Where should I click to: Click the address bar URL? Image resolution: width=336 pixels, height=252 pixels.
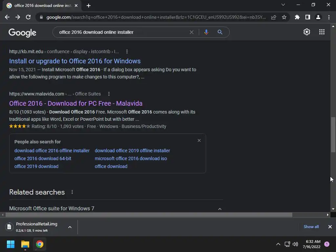156,17
